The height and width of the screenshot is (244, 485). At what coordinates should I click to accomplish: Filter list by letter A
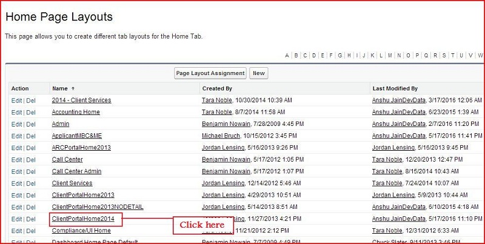point(287,55)
